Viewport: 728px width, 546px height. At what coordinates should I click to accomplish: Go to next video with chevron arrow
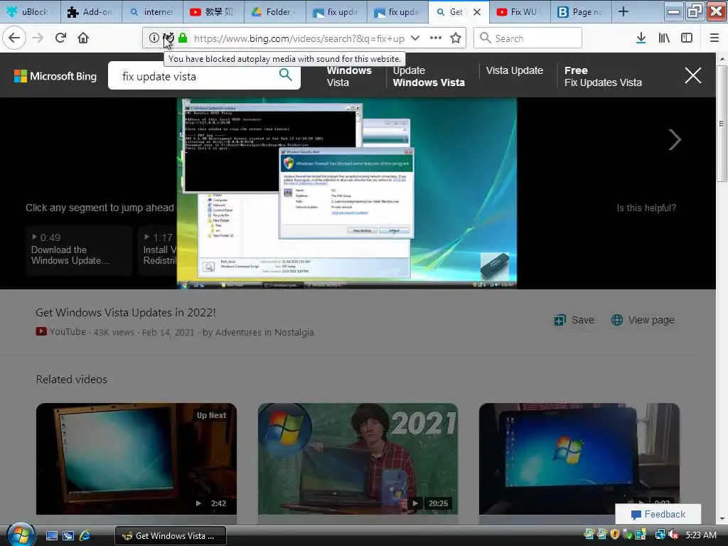coord(675,139)
